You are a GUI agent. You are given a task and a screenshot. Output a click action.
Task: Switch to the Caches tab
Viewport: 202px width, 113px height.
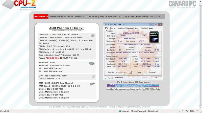(114, 28)
